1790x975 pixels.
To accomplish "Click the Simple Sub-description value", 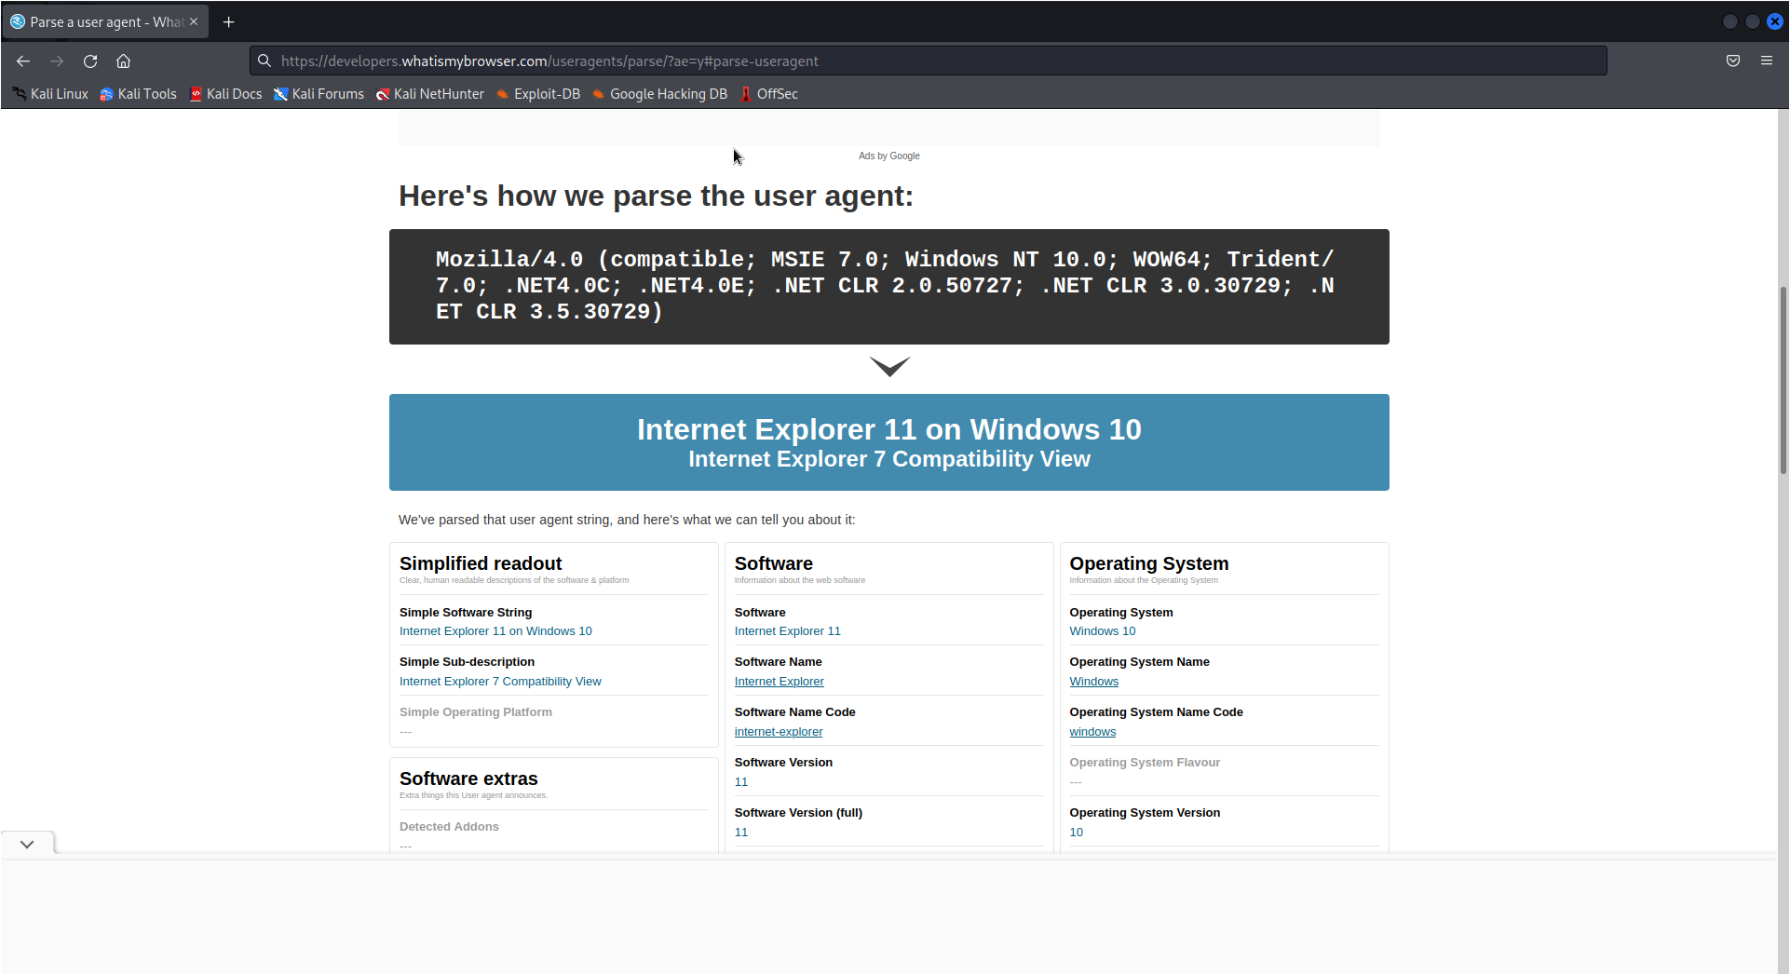I will [x=500, y=682].
